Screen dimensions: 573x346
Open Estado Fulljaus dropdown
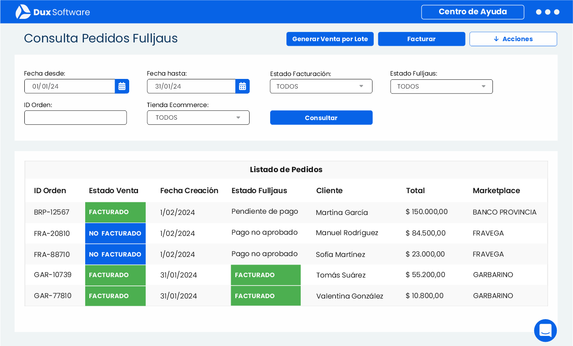pos(442,86)
